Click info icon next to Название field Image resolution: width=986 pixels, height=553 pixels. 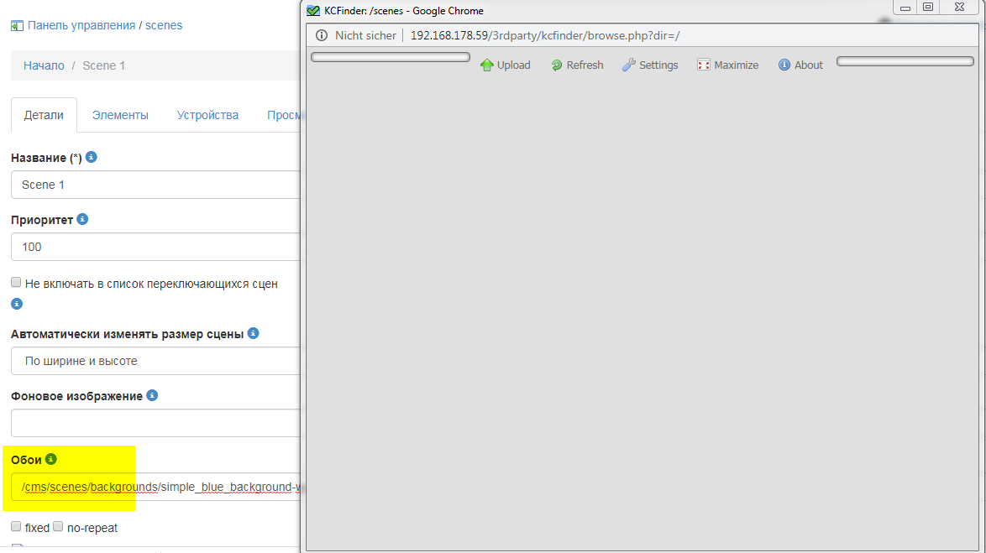click(92, 157)
